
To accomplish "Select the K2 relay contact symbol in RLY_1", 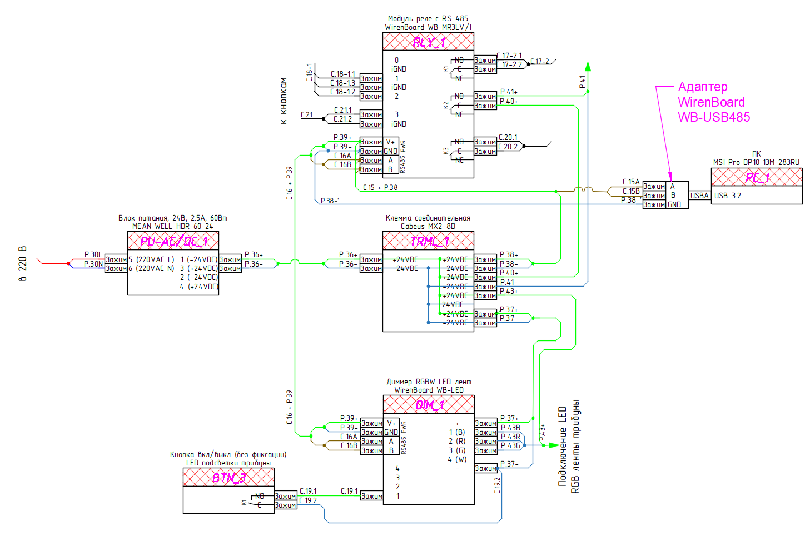I will pyautogui.click(x=456, y=105).
